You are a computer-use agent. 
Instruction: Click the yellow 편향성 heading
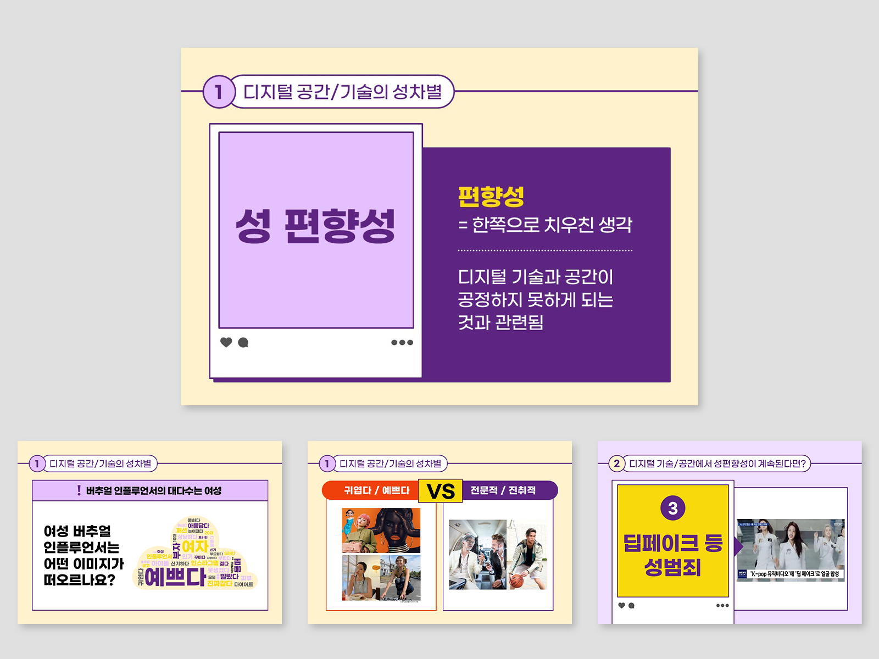point(491,197)
